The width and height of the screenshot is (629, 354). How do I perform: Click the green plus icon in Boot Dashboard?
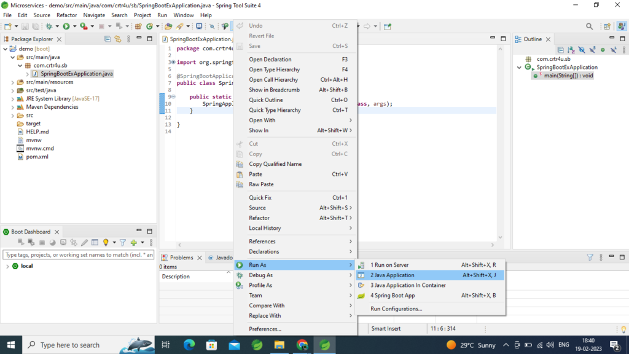[133, 242]
